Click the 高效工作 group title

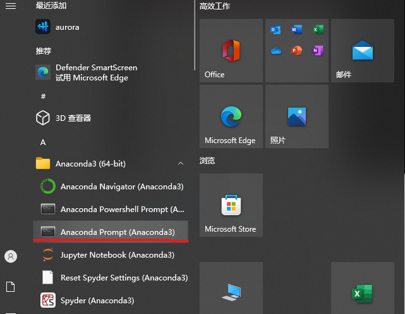click(x=215, y=6)
